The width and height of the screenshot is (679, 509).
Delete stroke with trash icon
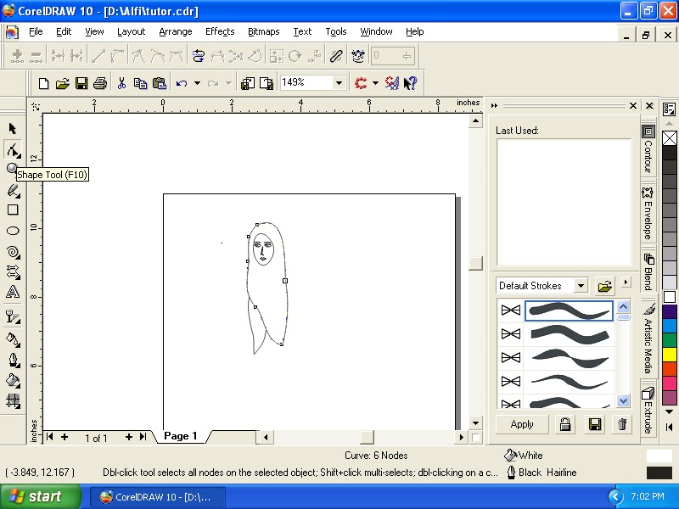click(622, 424)
